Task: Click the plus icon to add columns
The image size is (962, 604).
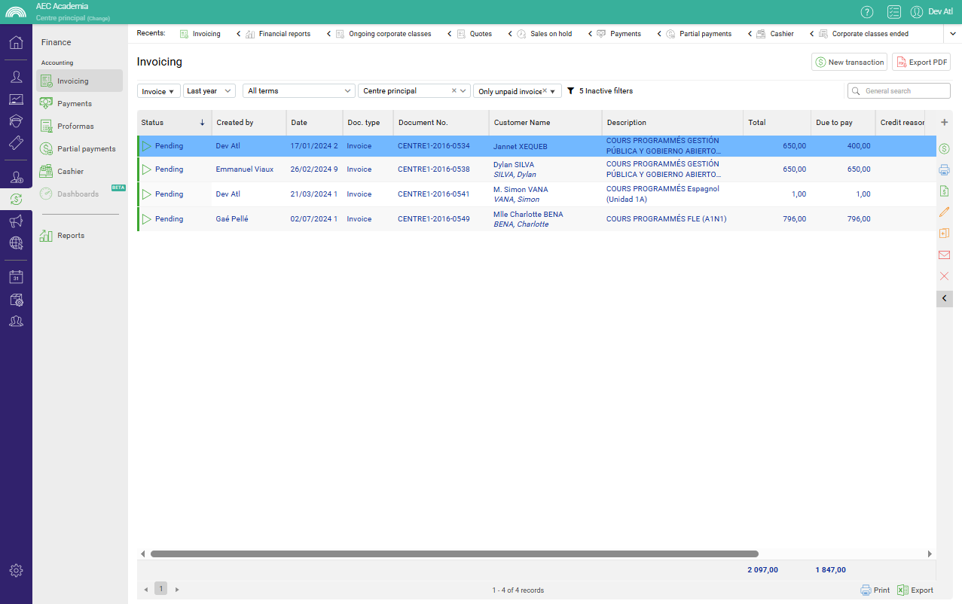Action: (944, 122)
